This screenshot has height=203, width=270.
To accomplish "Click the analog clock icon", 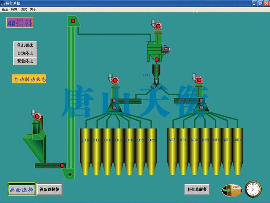I will (253, 189).
